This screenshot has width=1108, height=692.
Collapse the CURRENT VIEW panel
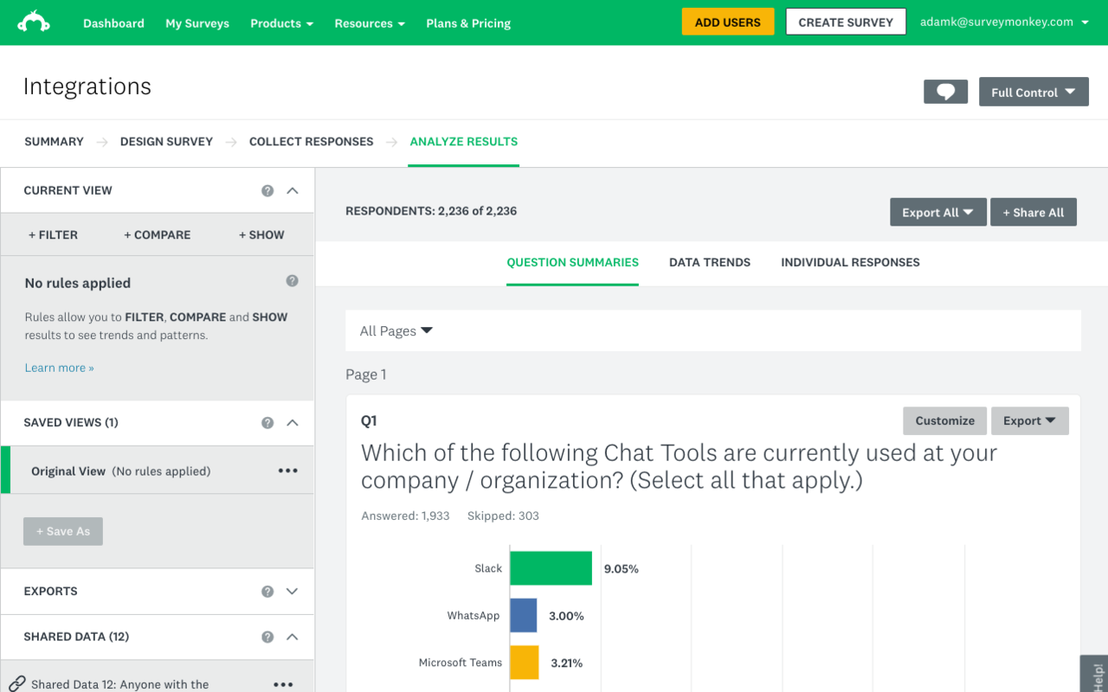[294, 190]
